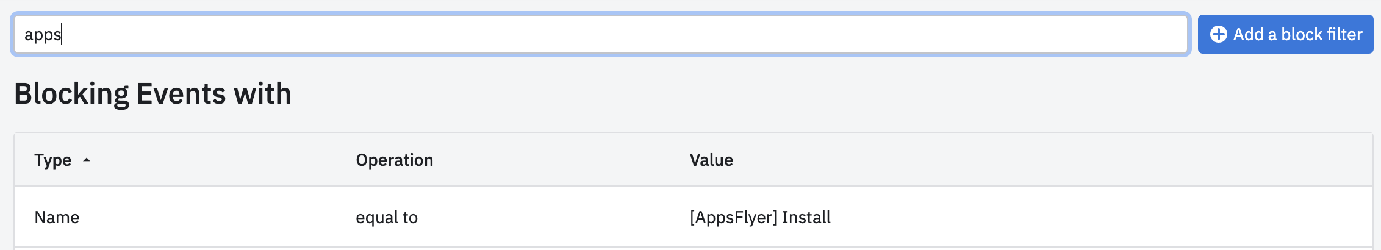This screenshot has width=1381, height=250.
Task: Click the plus circle icon on Add a block filter
Action: tap(1218, 34)
